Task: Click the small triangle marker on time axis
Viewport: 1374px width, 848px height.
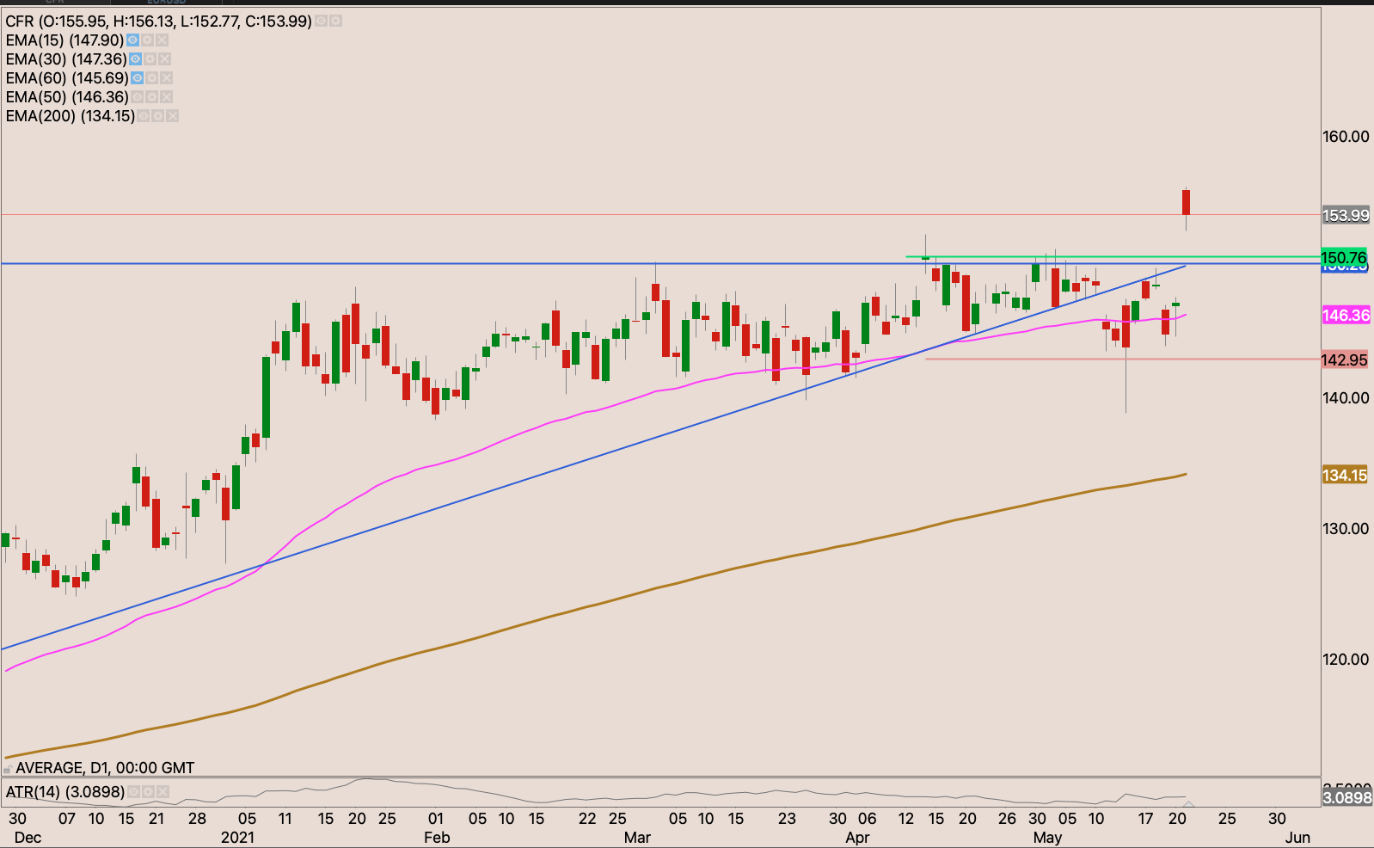Action: (x=1188, y=805)
